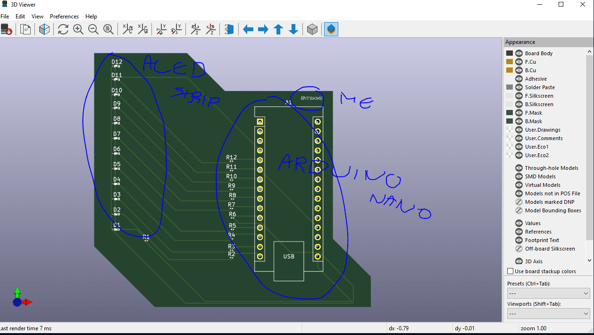The width and height of the screenshot is (594, 335).
Task: Toggle visibility of Through-hole Models
Action: tap(519, 168)
